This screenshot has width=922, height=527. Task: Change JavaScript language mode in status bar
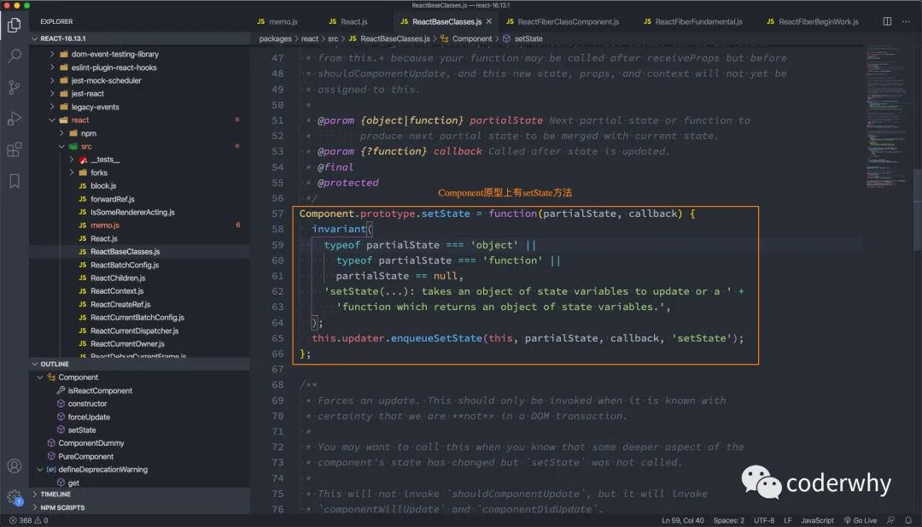(x=817, y=520)
